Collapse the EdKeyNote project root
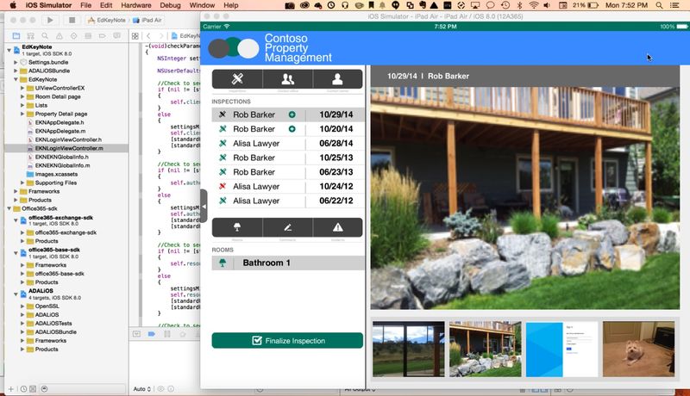 pyautogui.click(x=9, y=50)
